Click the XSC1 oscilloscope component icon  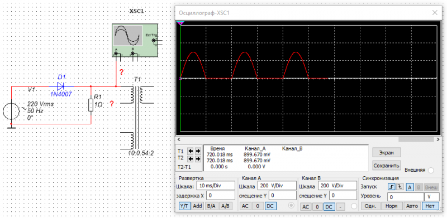click(135, 40)
